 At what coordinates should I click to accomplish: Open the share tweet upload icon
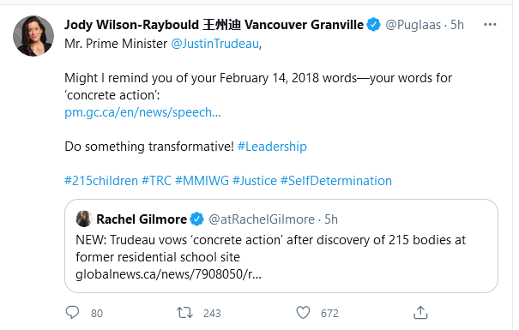pos(420,313)
